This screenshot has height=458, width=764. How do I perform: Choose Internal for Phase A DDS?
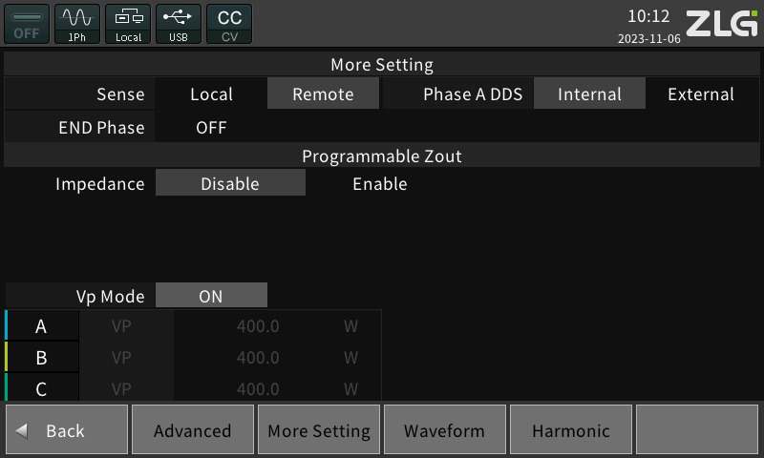click(x=589, y=94)
